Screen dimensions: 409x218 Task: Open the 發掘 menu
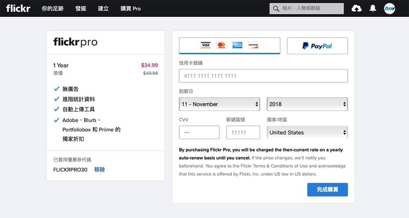tap(81, 9)
